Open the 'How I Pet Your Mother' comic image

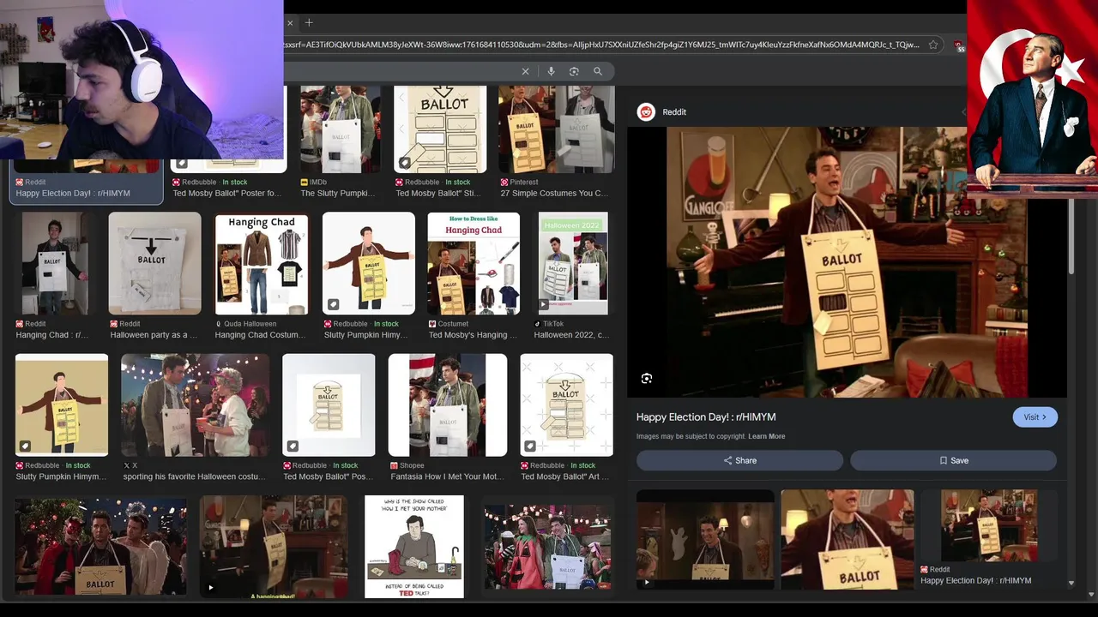(414, 547)
